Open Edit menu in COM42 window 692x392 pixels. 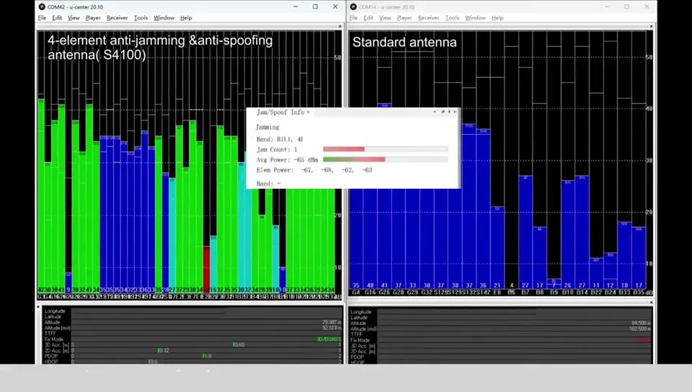click(x=57, y=18)
